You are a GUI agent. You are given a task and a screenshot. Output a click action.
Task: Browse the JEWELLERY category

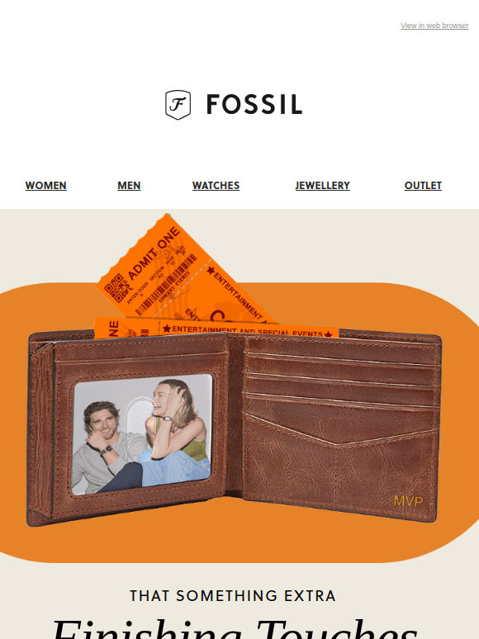coord(322,186)
